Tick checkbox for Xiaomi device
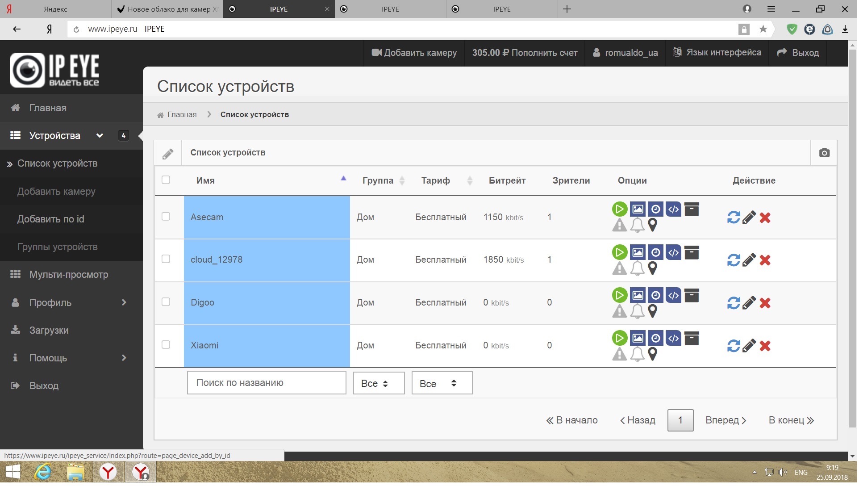Screen dimensions: 859x486 pyautogui.click(x=166, y=345)
